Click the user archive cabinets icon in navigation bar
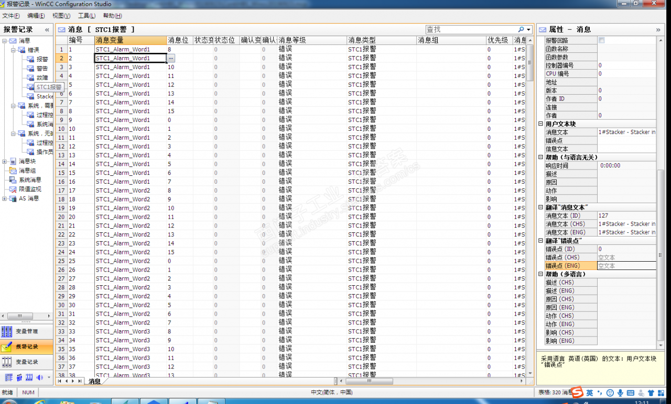Viewport: 671px width, 404px height. click(29, 377)
